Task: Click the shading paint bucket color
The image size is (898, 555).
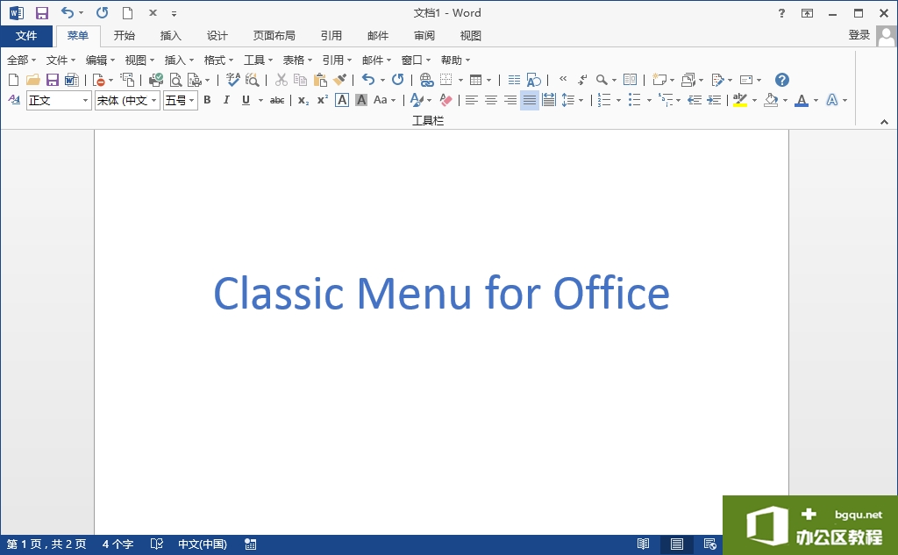Action: (x=771, y=100)
